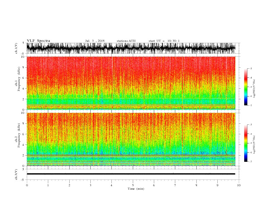The height and width of the screenshot is (208, 269).
Task: Click the "station=ATH" header label
Action: pyautogui.click(x=126, y=41)
